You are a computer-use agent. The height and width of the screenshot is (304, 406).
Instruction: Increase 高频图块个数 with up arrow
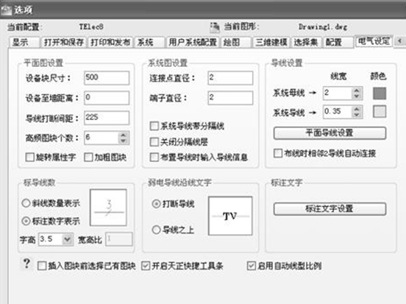point(124,135)
